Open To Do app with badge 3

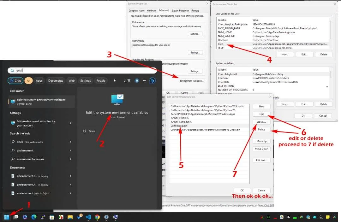[79, 217]
